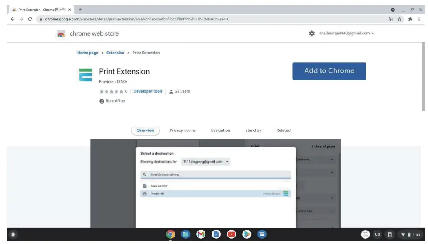Select the Overview tab
The image size is (428, 244).
click(x=145, y=130)
